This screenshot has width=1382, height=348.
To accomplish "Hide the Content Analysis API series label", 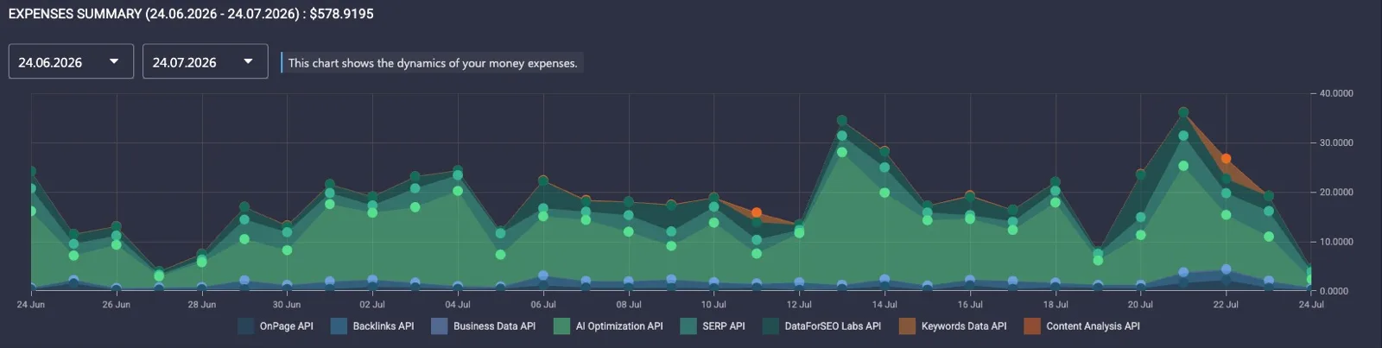I will click(x=1093, y=326).
